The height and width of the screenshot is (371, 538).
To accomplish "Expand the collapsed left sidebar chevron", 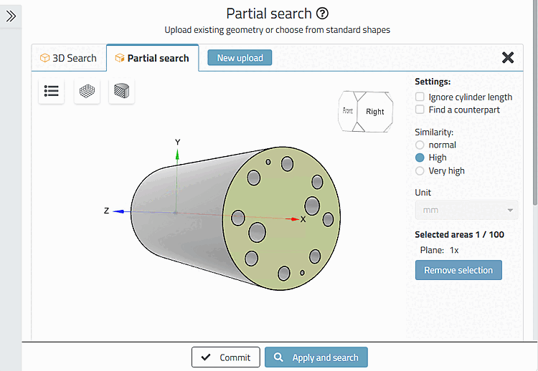I will pos(11,16).
